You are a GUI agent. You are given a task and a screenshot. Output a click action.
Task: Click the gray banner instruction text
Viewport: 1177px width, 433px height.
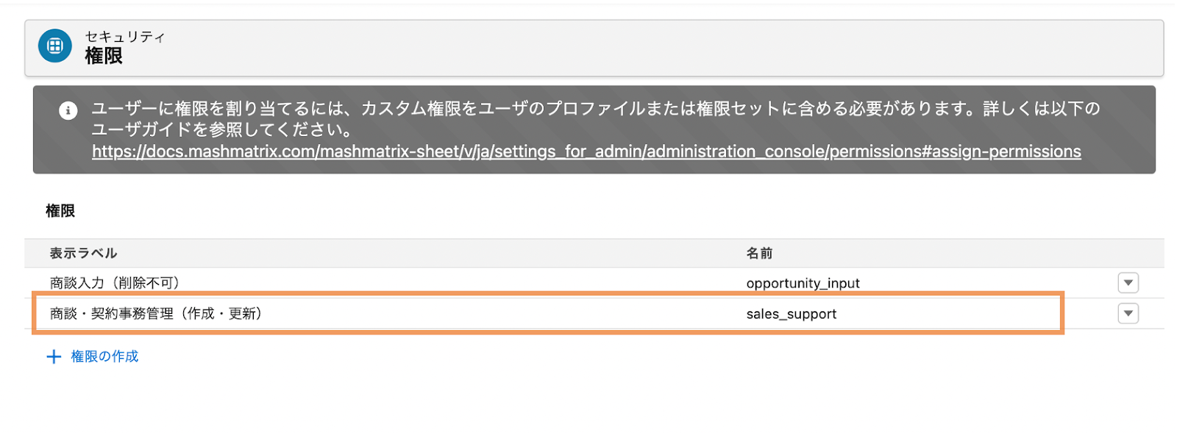(x=596, y=119)
